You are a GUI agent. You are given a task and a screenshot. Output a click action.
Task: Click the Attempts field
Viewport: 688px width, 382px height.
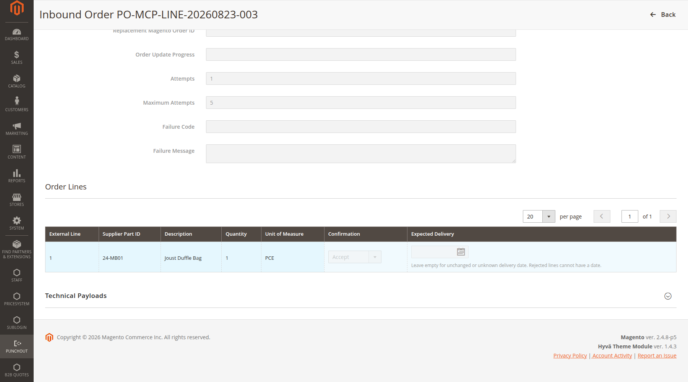pos(361,79)
